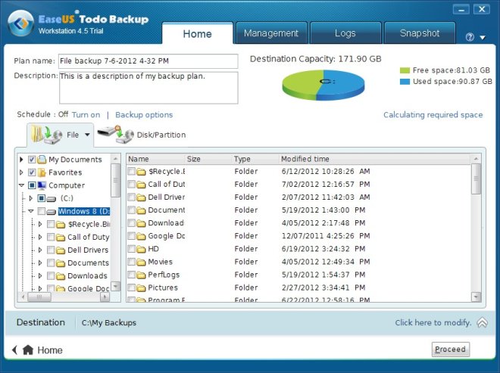Click the green Free space legend swatch
The width and height of the screenshot is (500, 373).
(405, 70)
